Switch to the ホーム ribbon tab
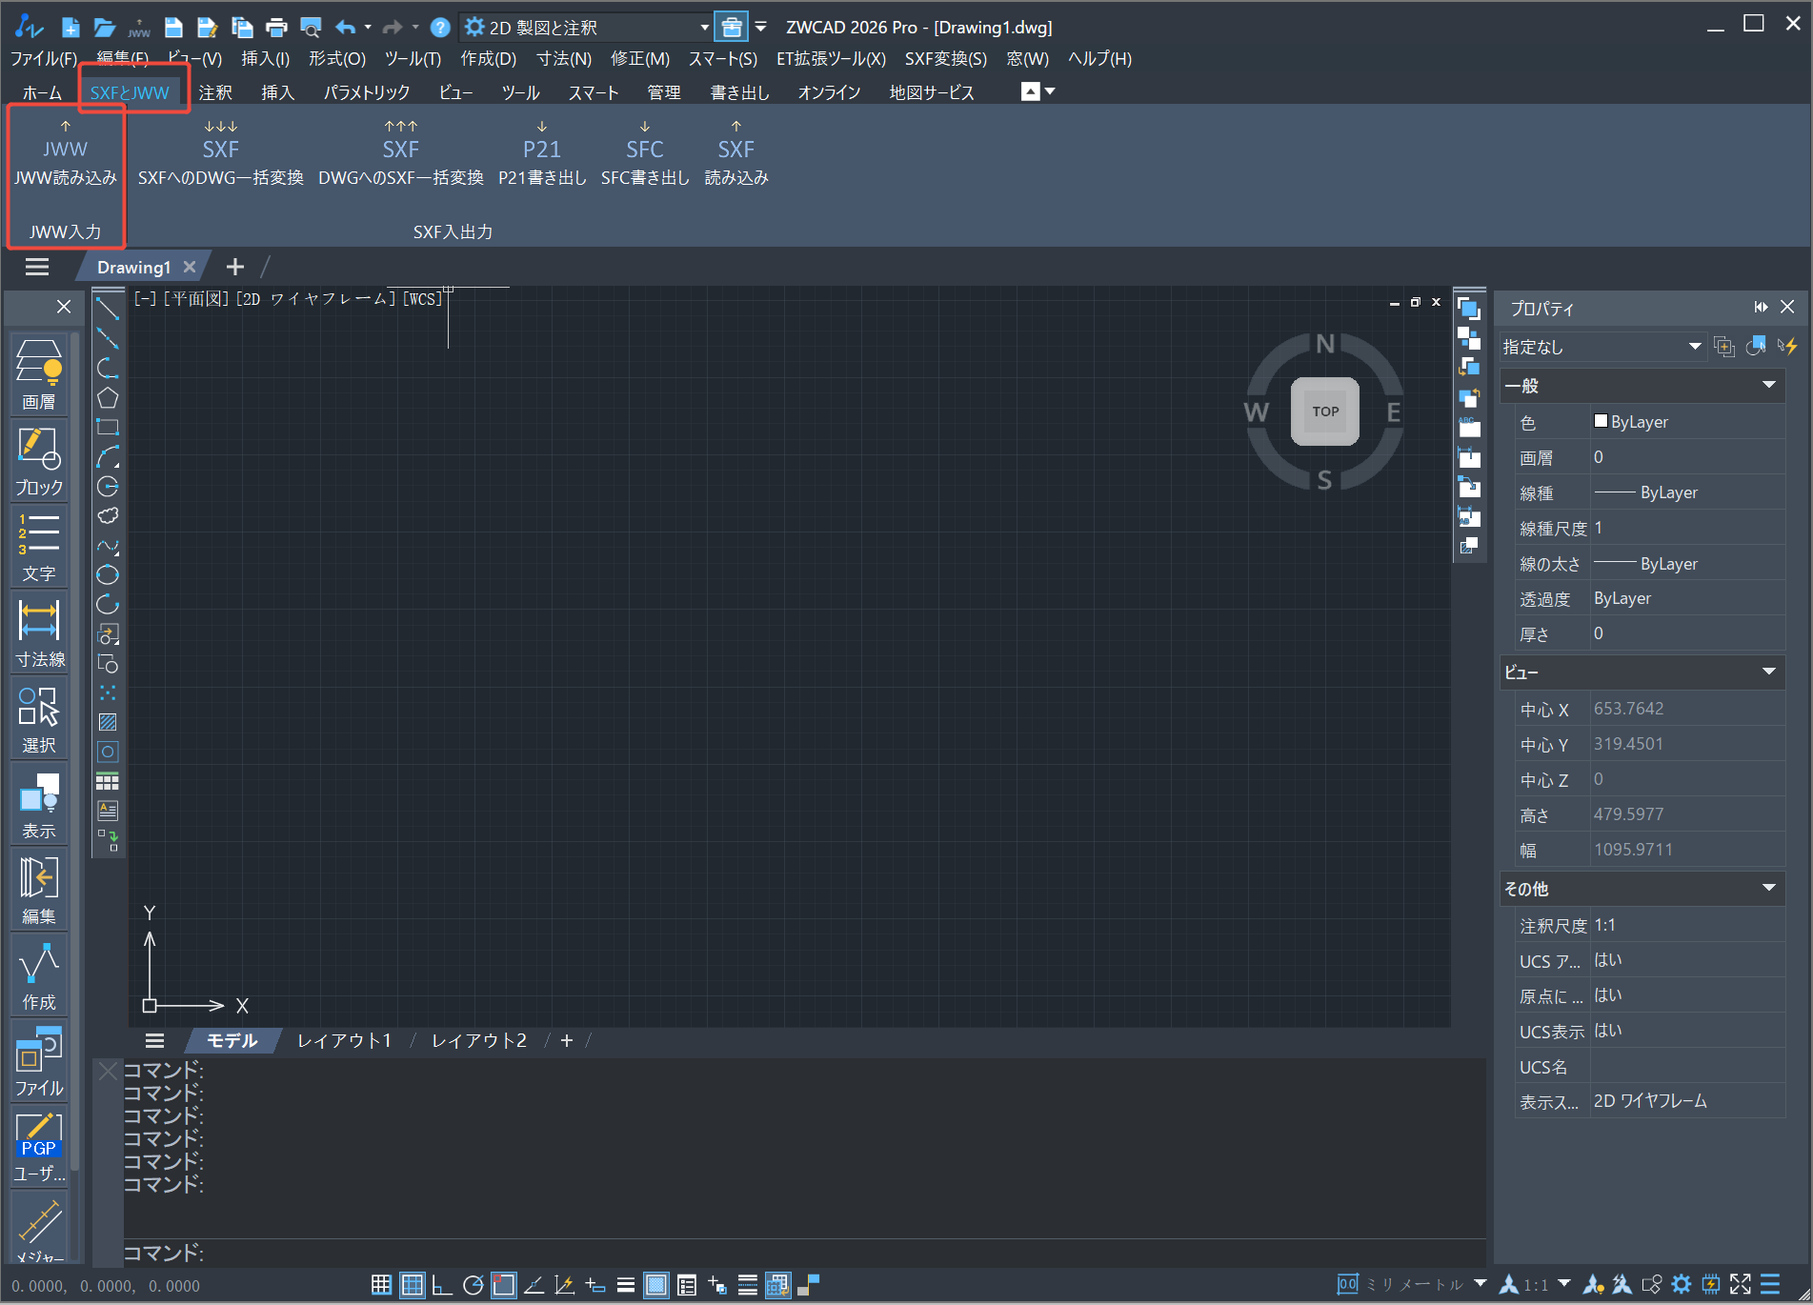 click(x=42, y=92)
